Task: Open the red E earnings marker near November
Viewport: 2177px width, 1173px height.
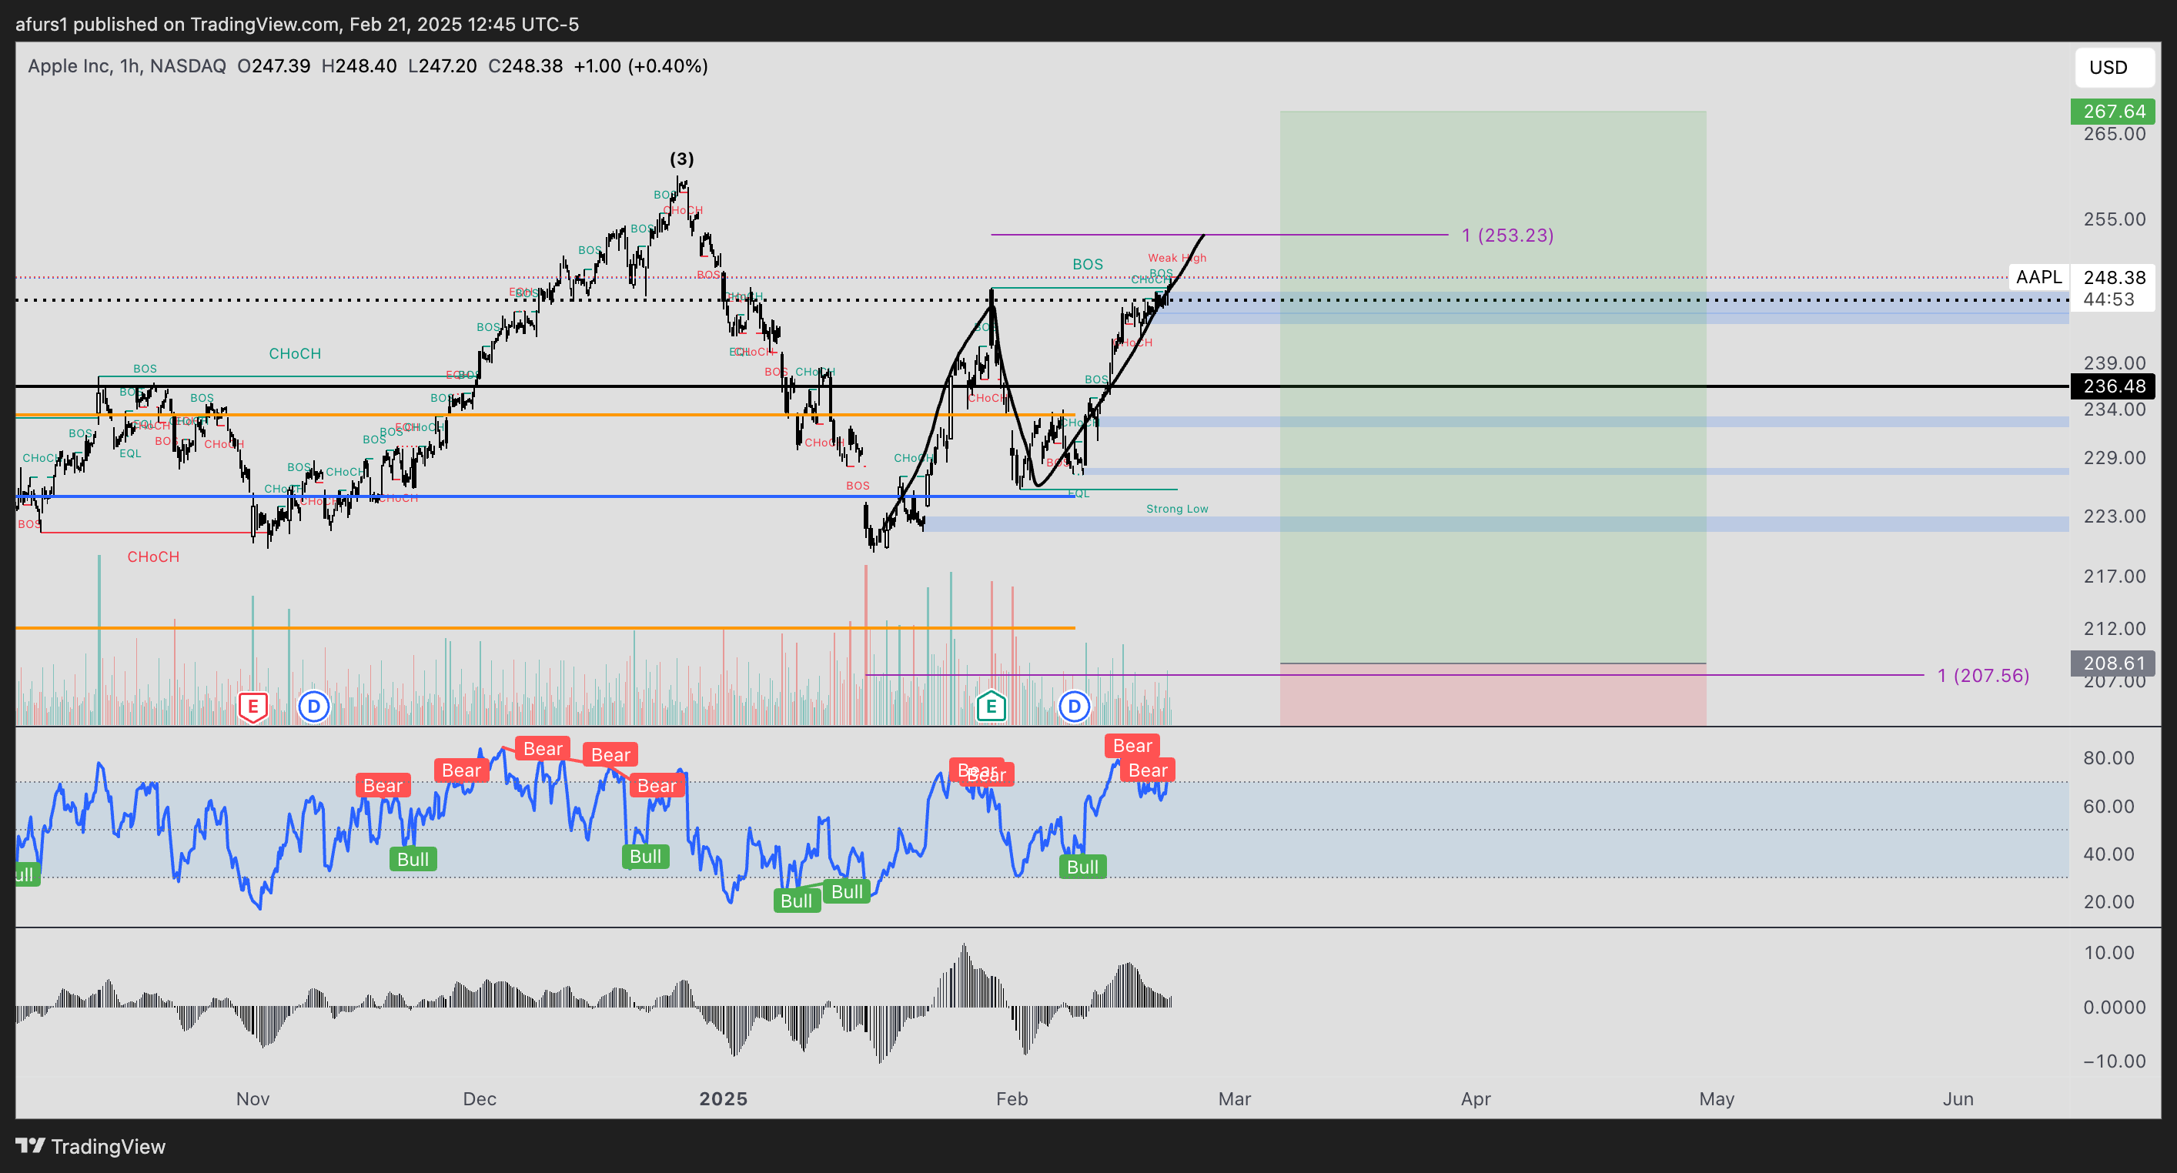Action: pos(252,707)
